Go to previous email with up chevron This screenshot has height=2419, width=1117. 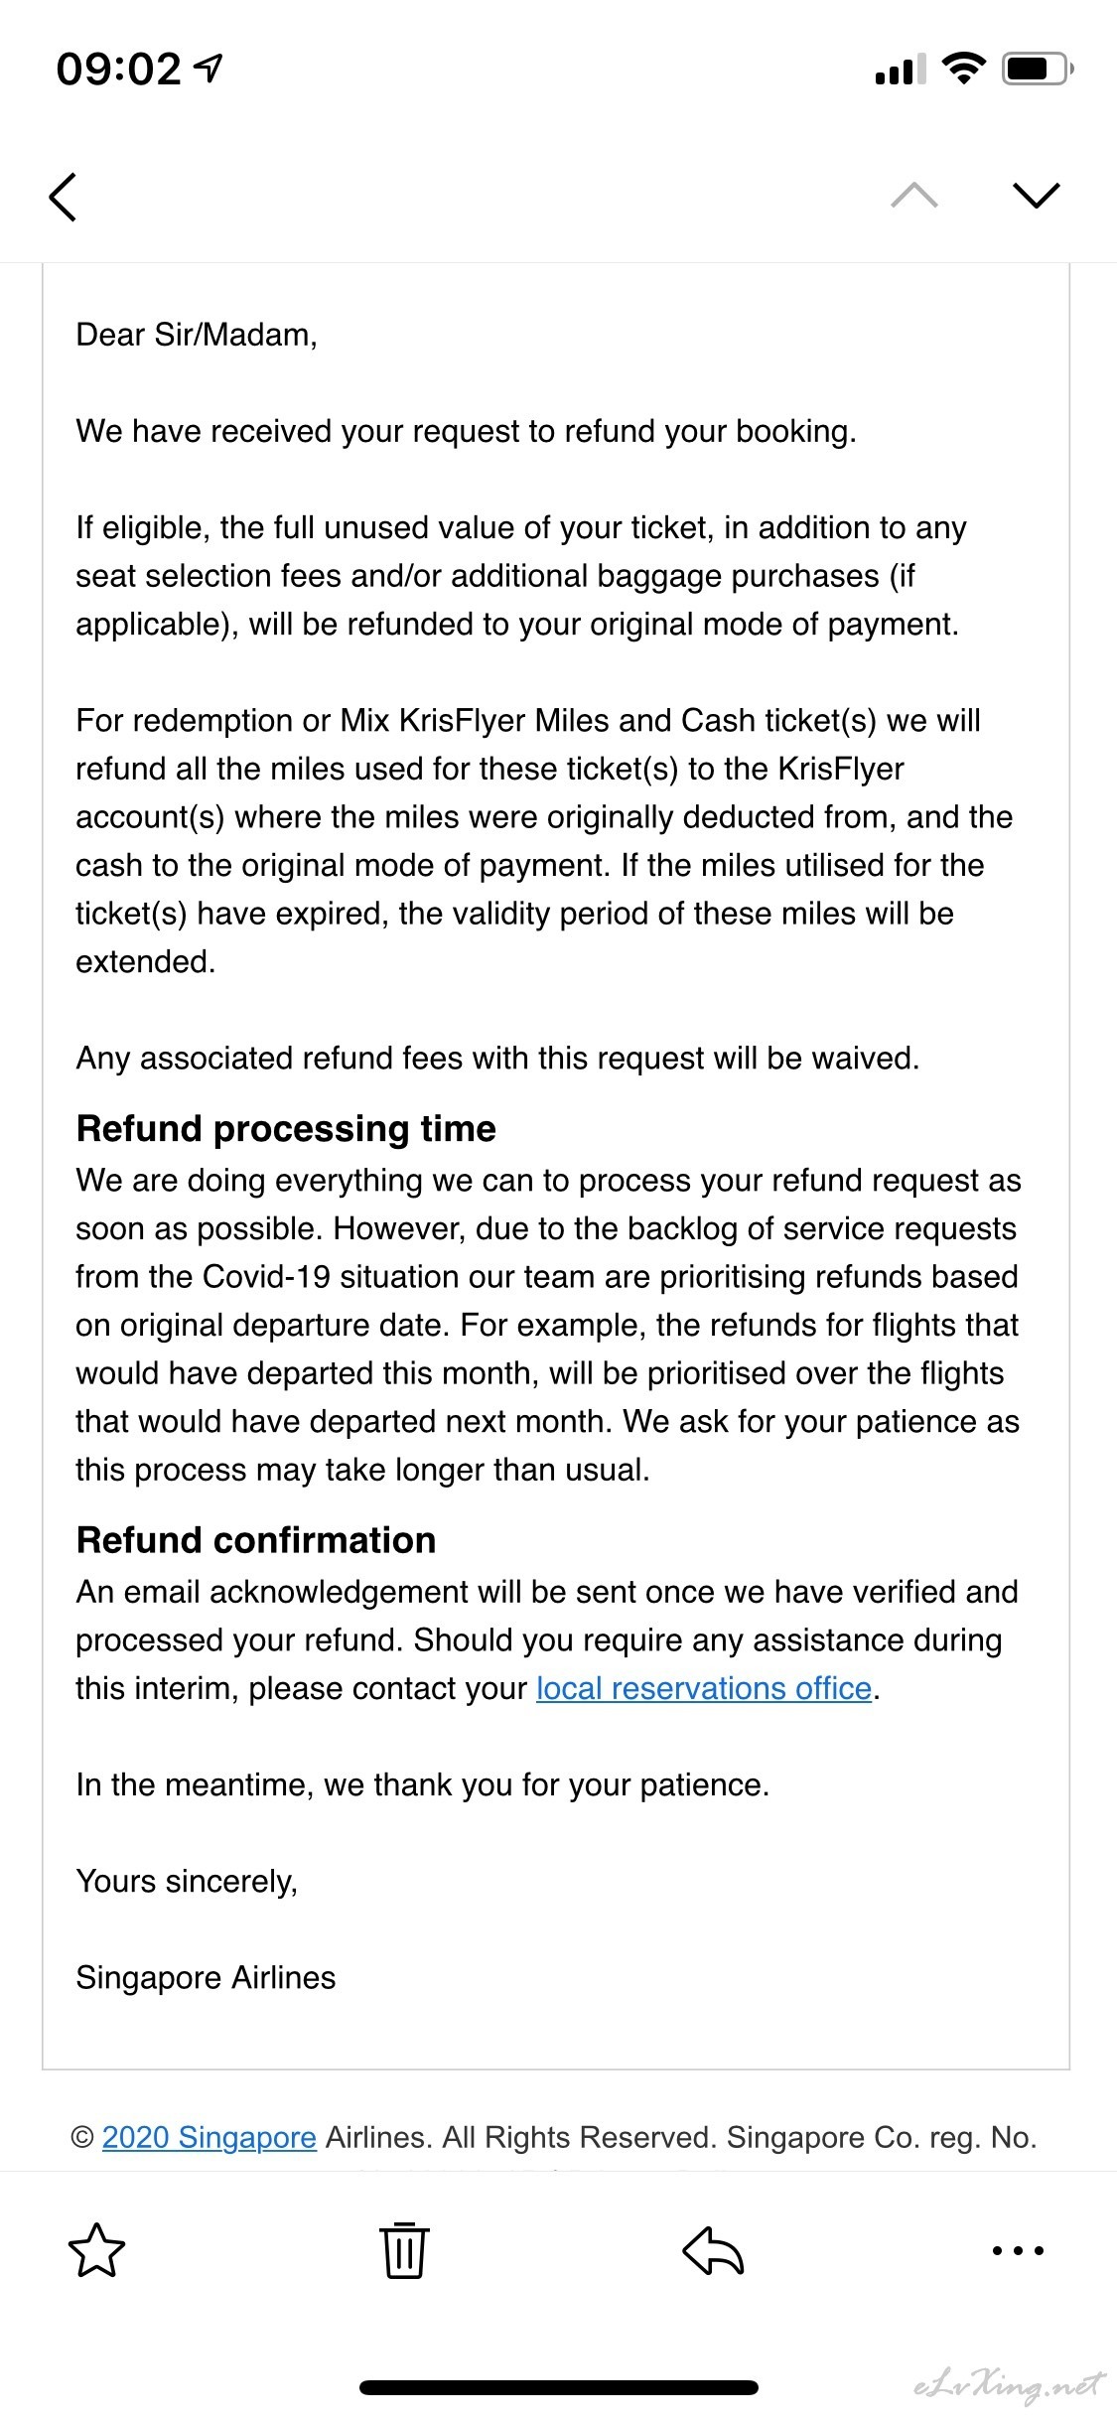pyautogui.click(x=914, y=196)
